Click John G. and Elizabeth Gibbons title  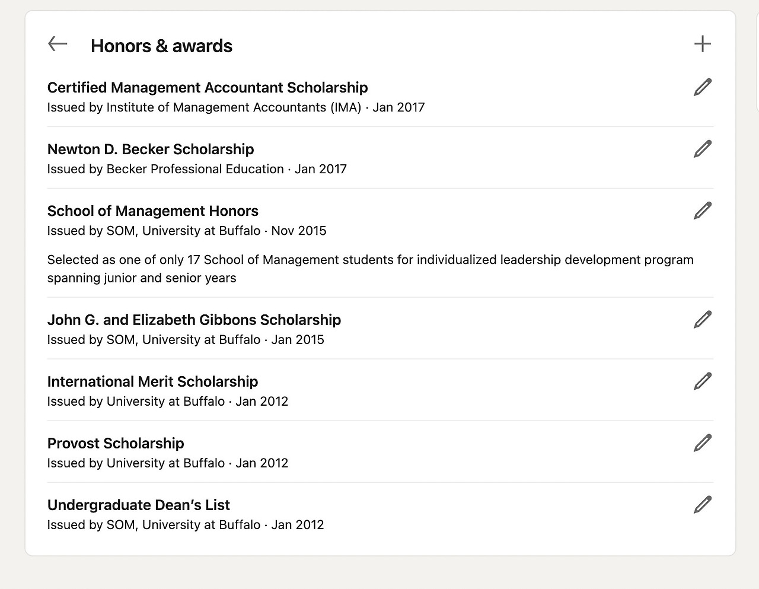(x=194, y=320)
